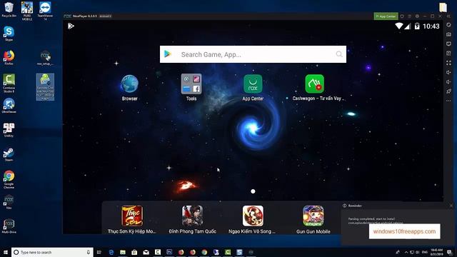Click the microphone in taskbar search

89,252
